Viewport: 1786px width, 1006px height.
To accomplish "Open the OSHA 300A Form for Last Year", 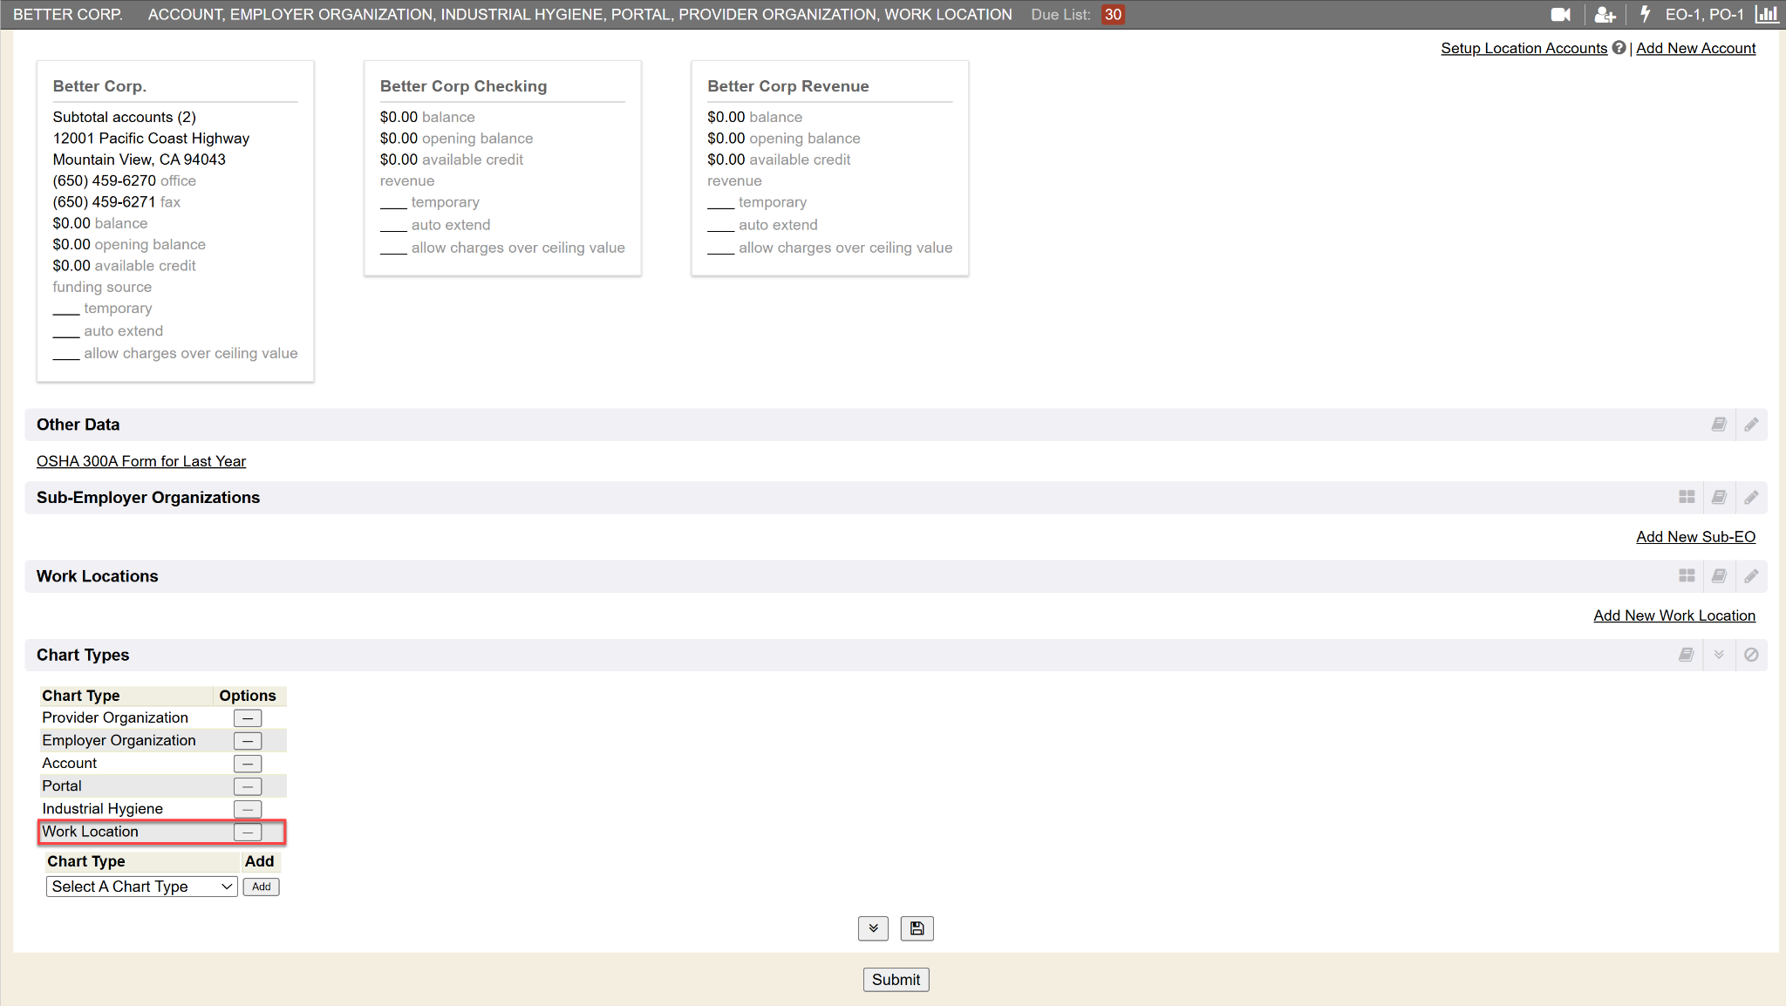I will [x=141, y=461].
